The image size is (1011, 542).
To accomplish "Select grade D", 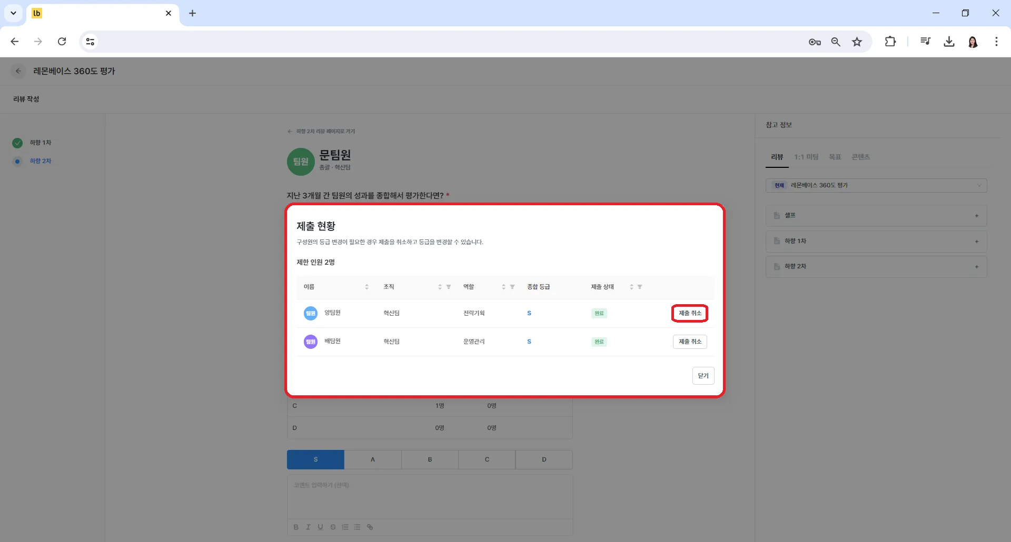I will click(x=544, y=459).
